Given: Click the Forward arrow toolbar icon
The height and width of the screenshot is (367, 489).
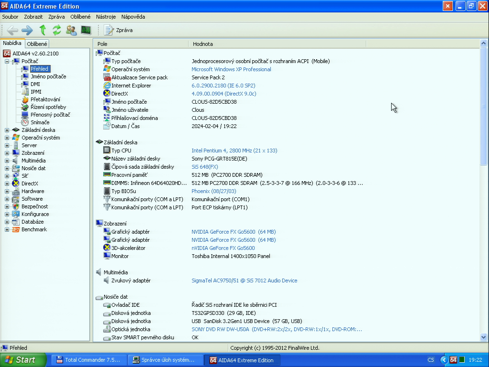Looking at the screenshot, I should [x=27, y=30].
